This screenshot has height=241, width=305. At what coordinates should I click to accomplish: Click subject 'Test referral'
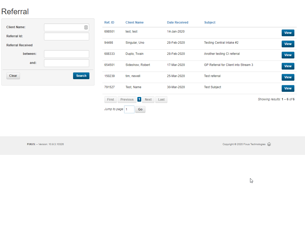click(212, 76)
